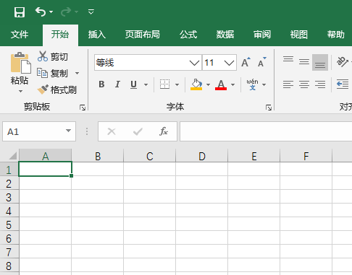Click the cell borders icon
The image size is (352, 275).
pyautogui.click(x=164, y=84)
